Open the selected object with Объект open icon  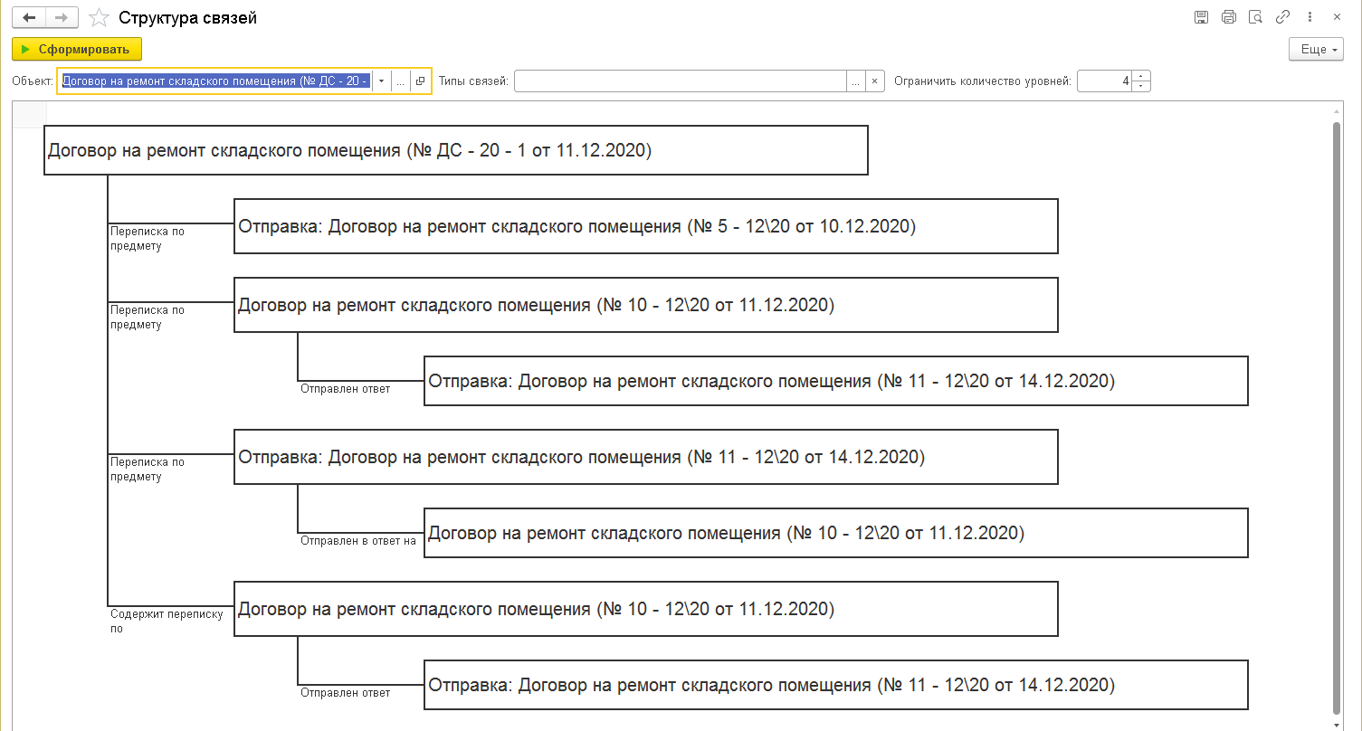click(420, 81)
